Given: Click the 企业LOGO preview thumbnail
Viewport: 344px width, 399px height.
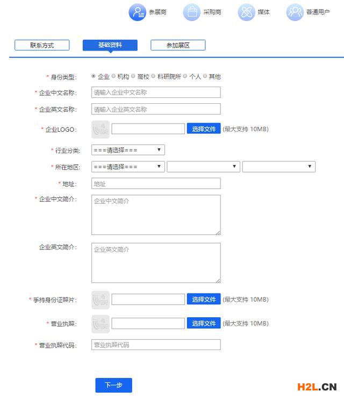Looking at the screenshot, I should click(101, 129).
